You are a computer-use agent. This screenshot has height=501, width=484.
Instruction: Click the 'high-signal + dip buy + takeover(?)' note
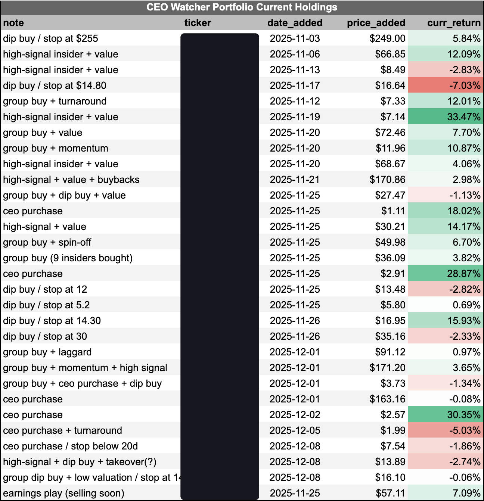pos(80,462)
